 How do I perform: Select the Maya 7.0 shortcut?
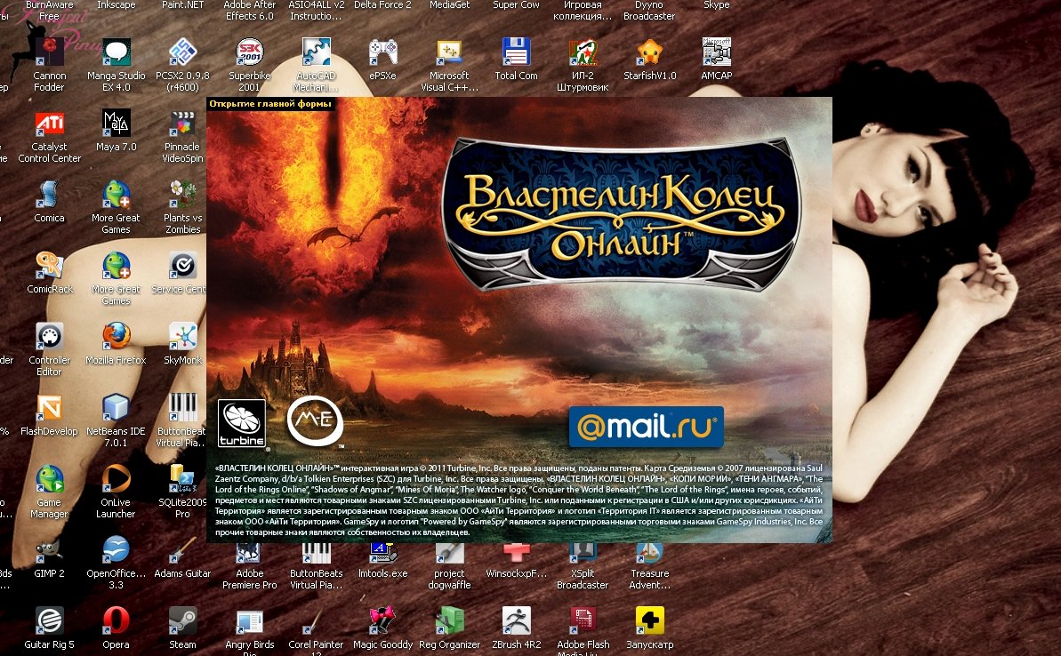116,123
